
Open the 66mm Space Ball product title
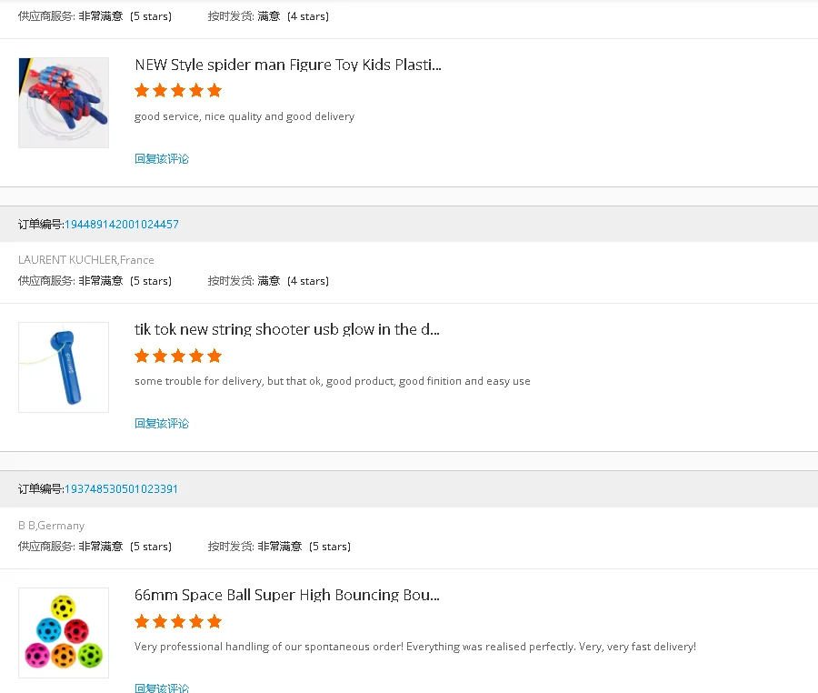286,595
